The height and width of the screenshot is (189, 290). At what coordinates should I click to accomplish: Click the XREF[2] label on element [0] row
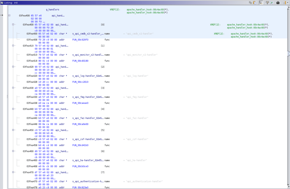coord(215,25)
